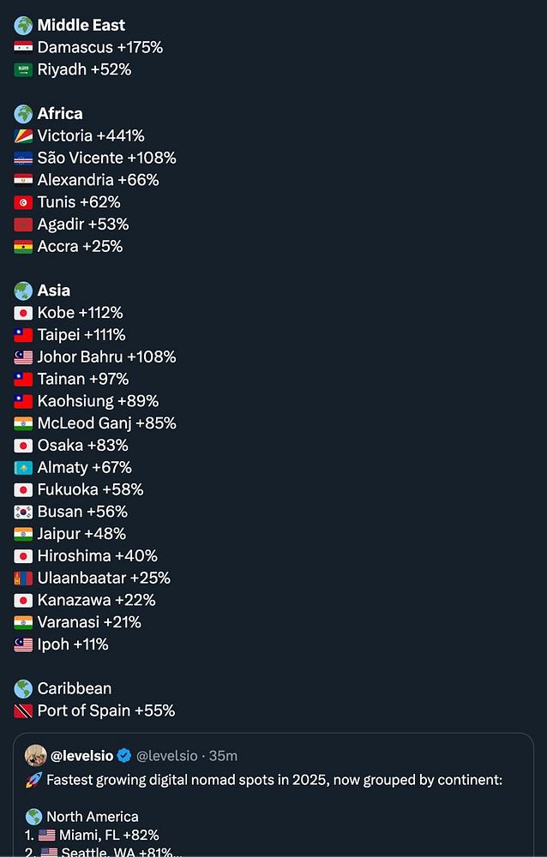The image size is (547, 857).
Task: Click the globe emoji beside Middle East
Action: click(x=23, y=25)
